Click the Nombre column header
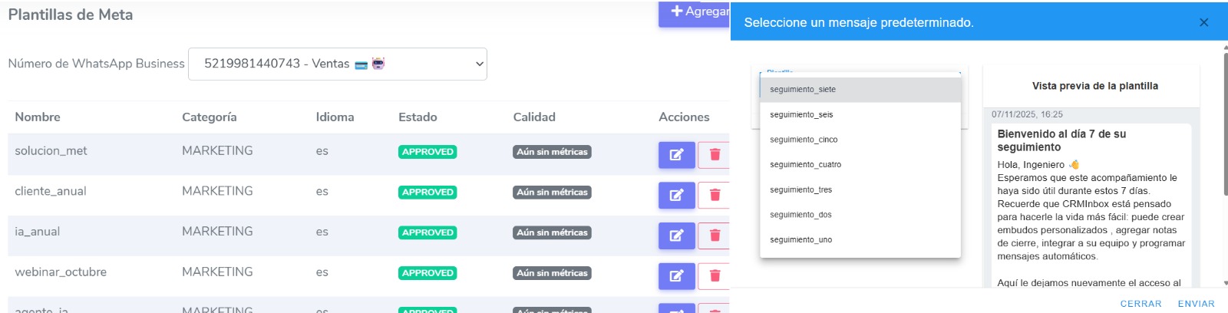1228x313 pixels. tap(38, 117)
